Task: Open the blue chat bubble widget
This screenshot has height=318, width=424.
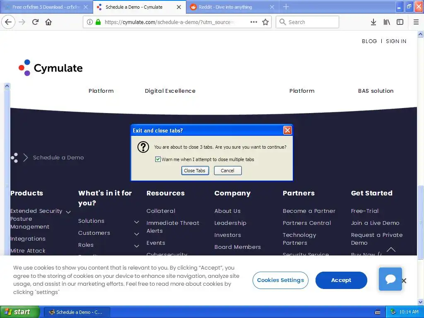Action: coord(390,279)
